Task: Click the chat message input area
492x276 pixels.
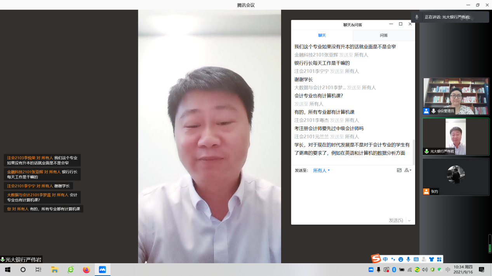Action: (x=353, y=194)
